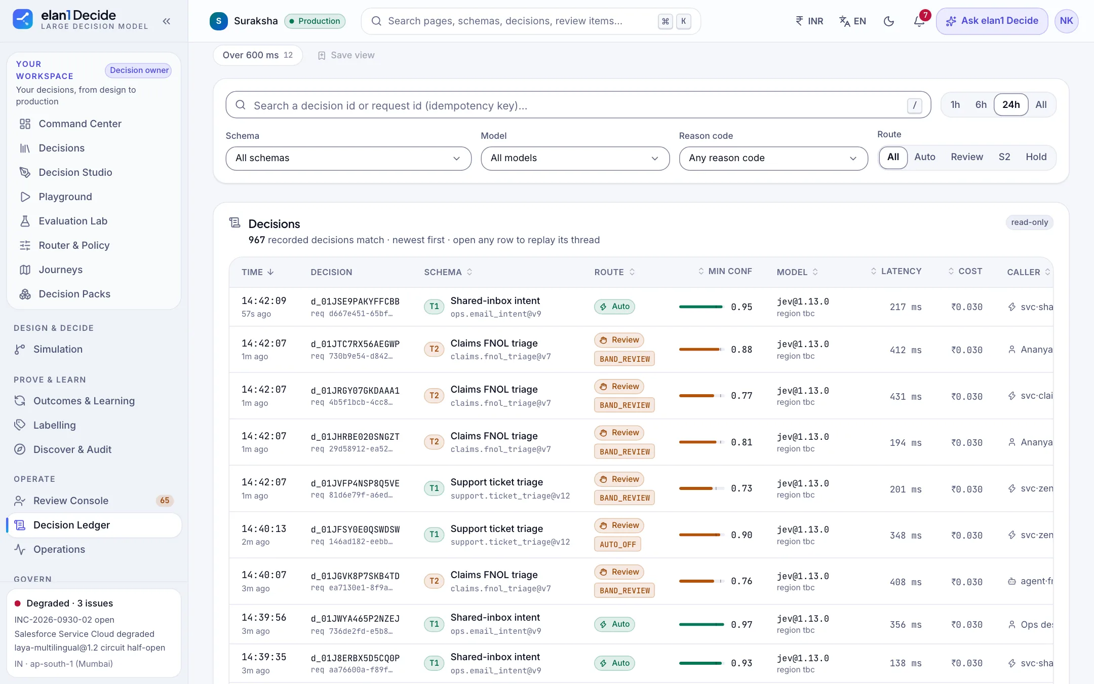Open Command Center from sidebar
Screen dimensions: 1094x684
coord(94,124)
